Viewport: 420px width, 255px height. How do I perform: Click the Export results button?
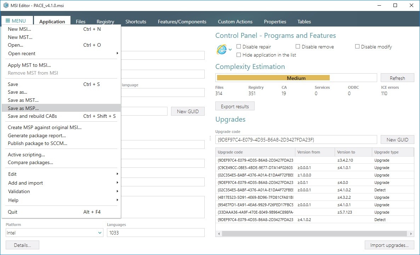235,106
